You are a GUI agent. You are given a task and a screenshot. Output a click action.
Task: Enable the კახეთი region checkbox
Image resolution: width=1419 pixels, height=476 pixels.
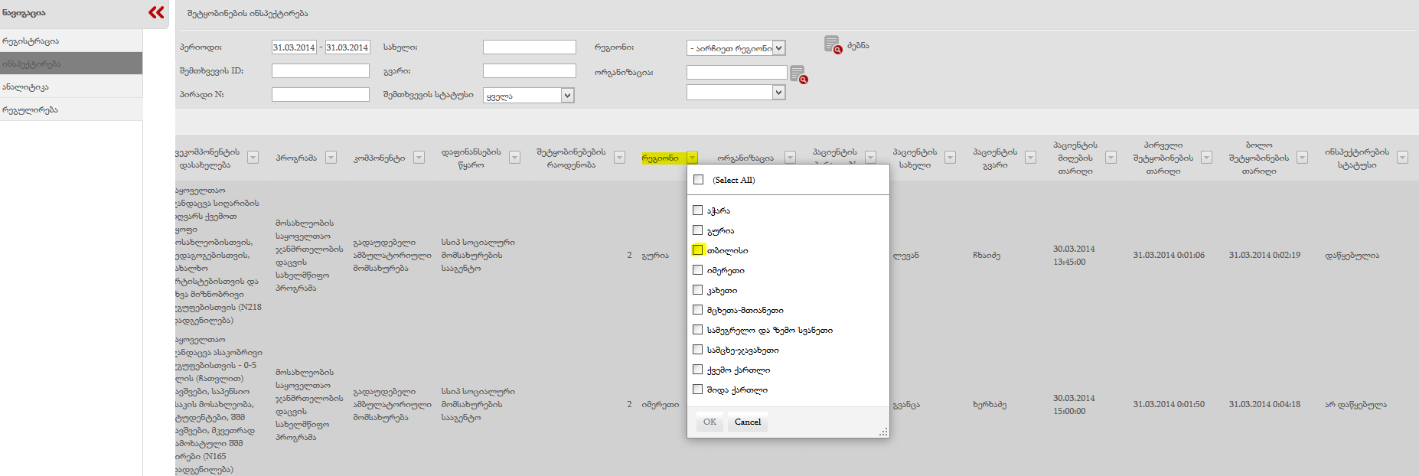(698, 290)
